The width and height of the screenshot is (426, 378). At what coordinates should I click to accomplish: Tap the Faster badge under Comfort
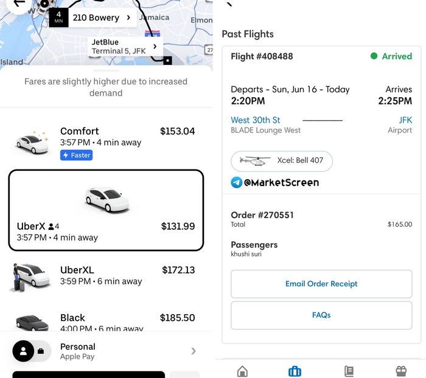[x=76, y=156]
